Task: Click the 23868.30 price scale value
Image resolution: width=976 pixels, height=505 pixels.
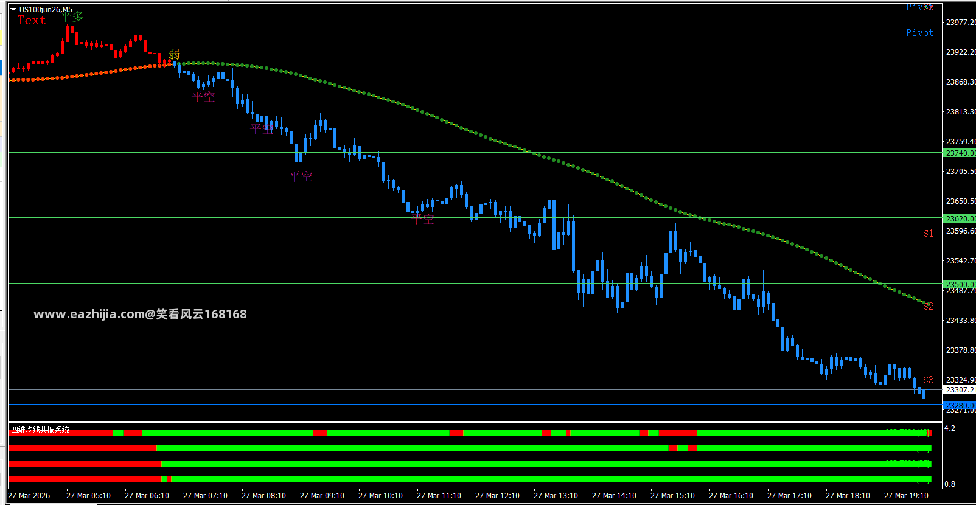Action: click(x=961, y=82)
